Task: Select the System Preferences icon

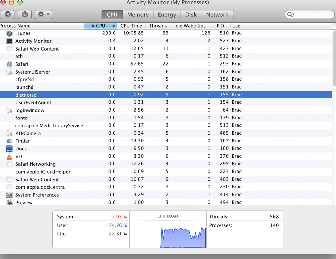Action: (x=10, y=195)
